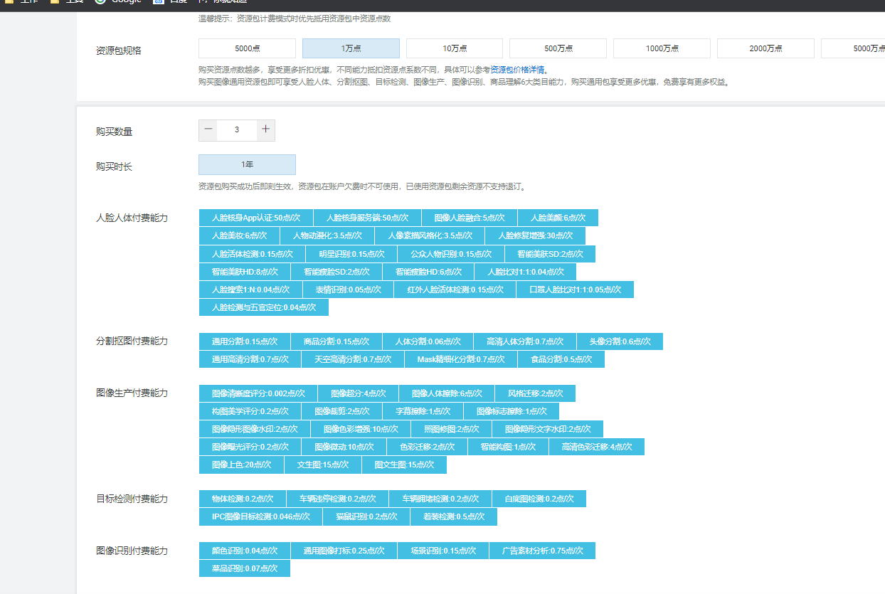Select the 物体检测:0.2点/次 detection tag

tap(241, 499)
